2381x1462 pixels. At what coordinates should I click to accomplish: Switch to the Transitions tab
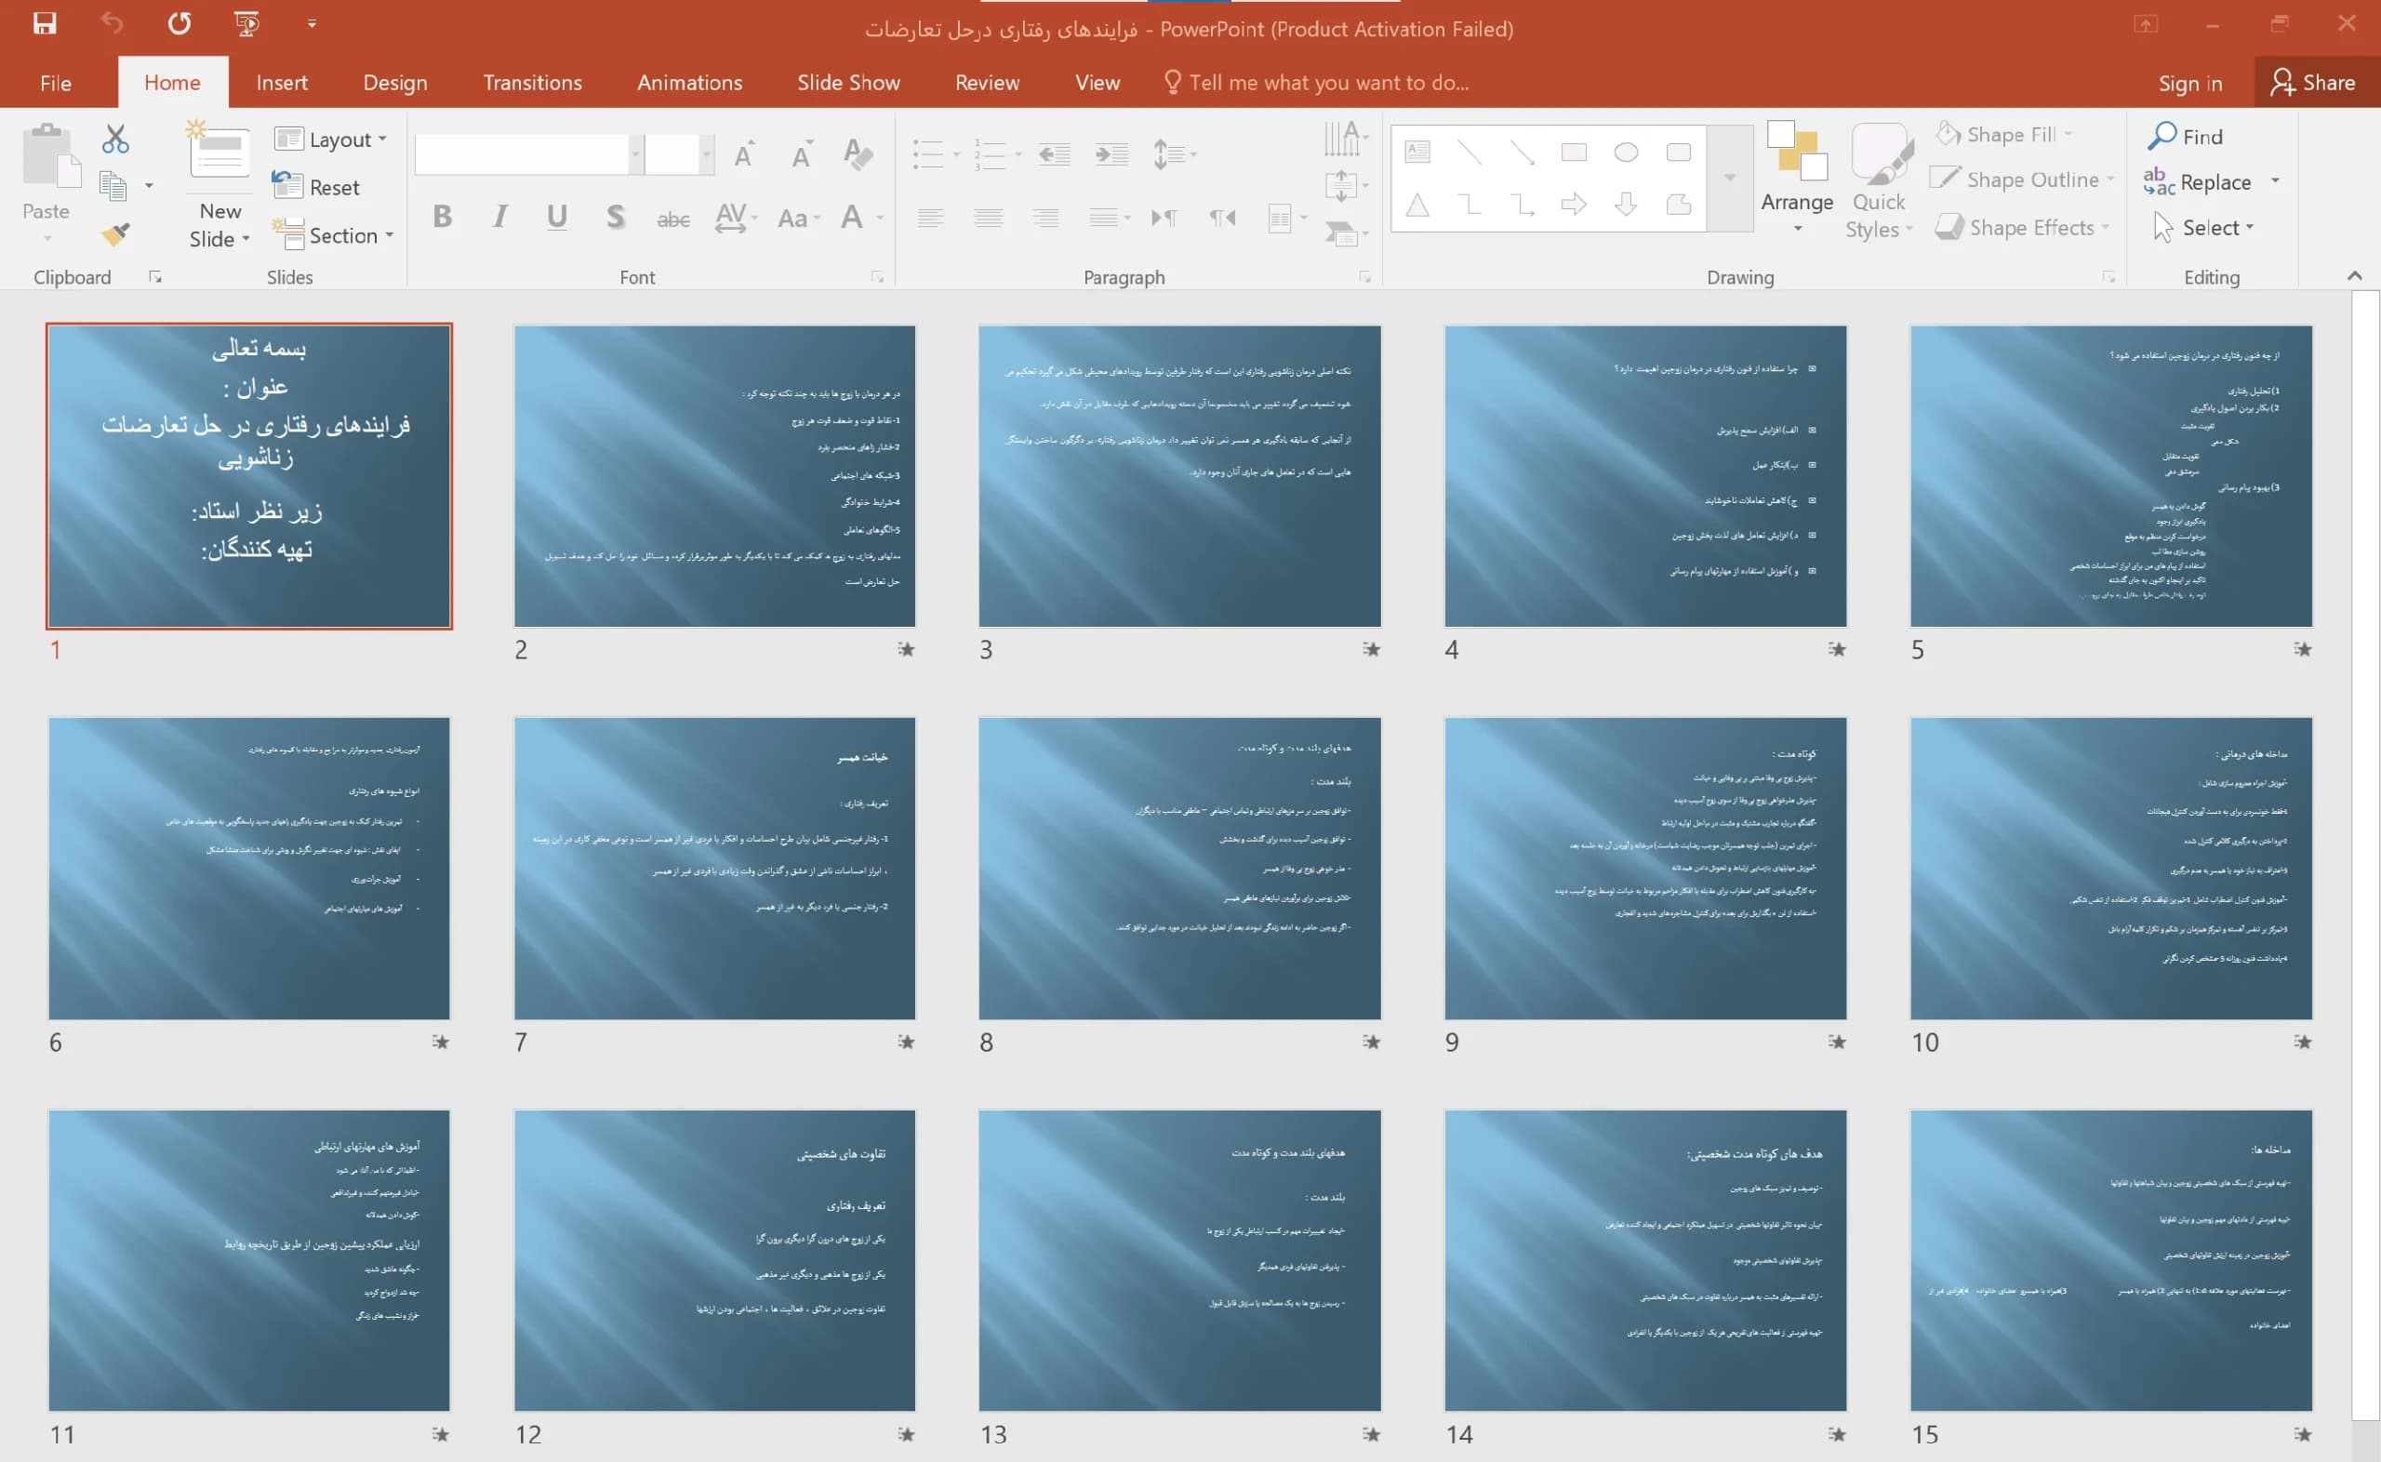click(533, 83)
